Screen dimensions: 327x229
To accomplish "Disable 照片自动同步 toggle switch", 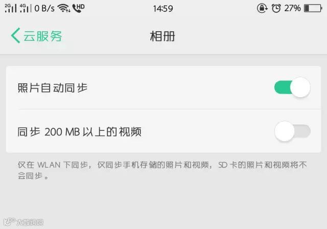I will [292, 87].
